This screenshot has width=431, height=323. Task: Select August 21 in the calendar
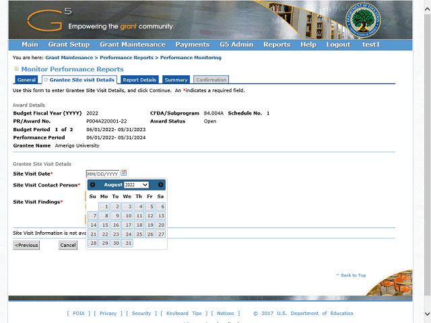[93, 234]
